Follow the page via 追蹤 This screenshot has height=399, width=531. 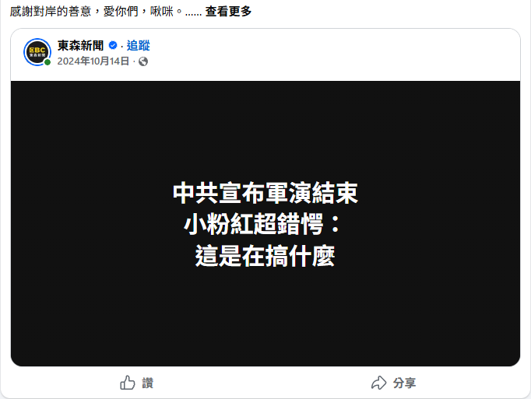click(x=138, y=45)
